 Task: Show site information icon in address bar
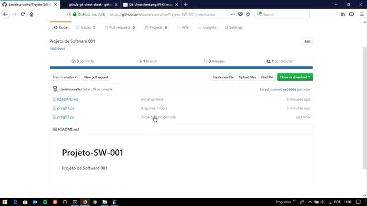click(69, 14)
